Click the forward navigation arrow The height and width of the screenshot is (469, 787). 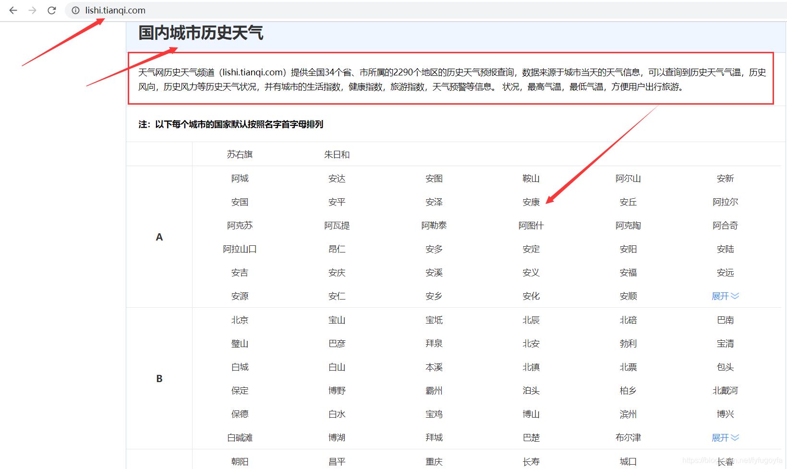coord(32,10)
